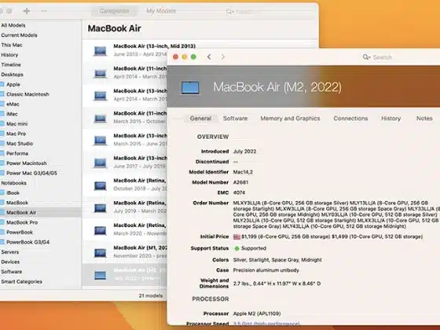This screenshot has width=440, height=330.
Task: Click the MacBook folder icon
Action: coord(2,203)
